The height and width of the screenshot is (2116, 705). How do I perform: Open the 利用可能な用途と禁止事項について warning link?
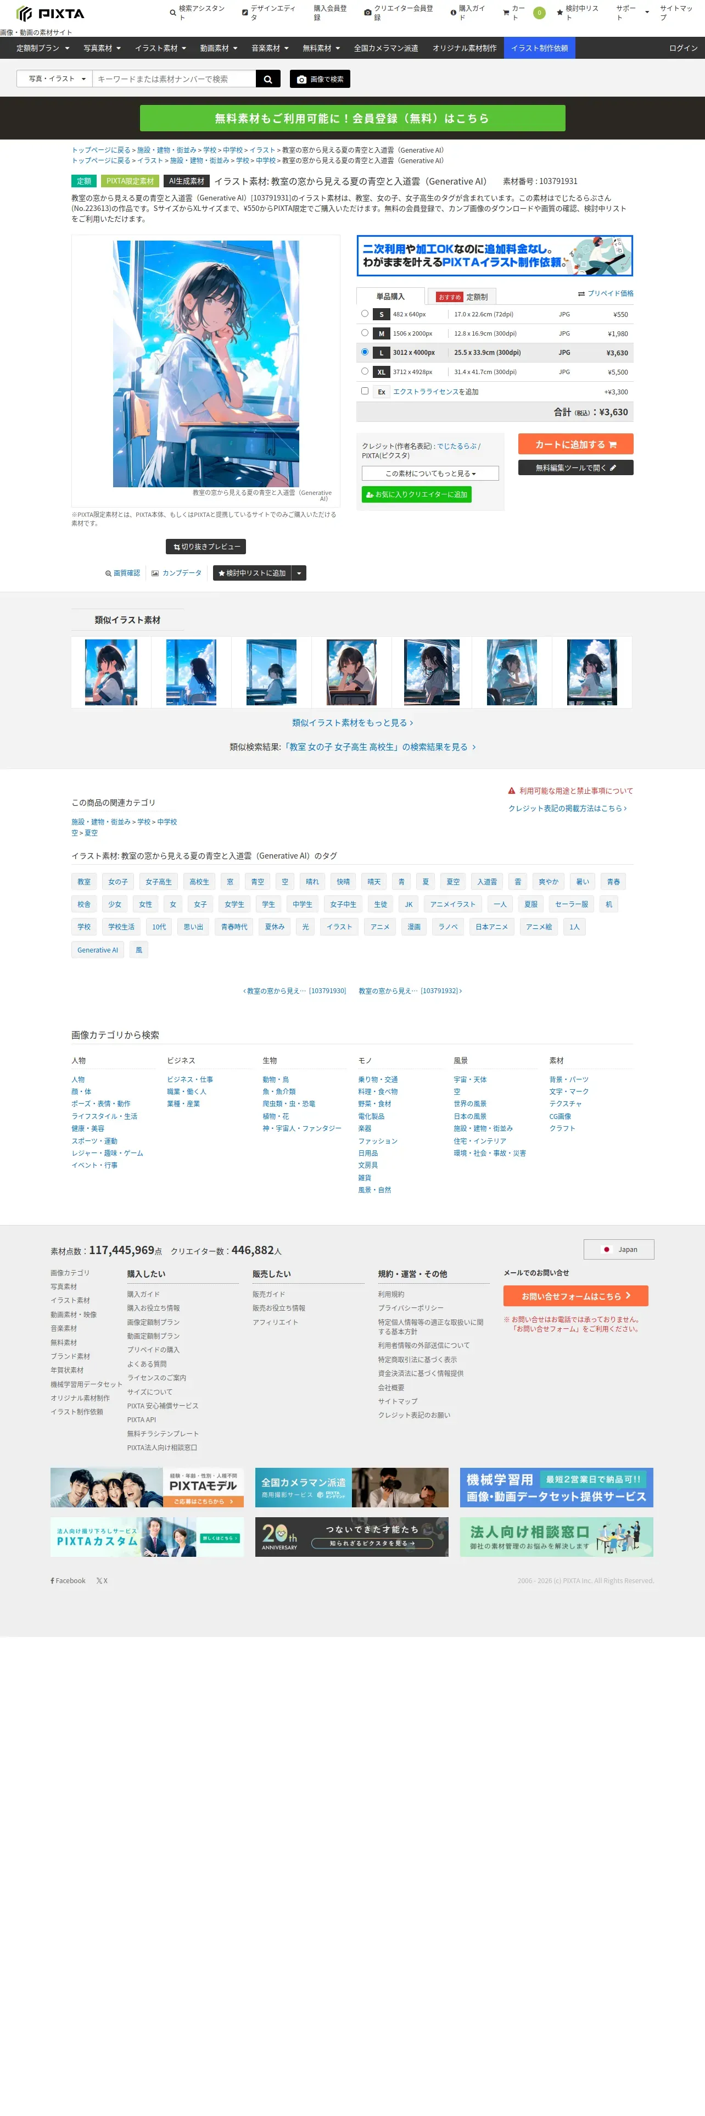click(x=570, y=791)
